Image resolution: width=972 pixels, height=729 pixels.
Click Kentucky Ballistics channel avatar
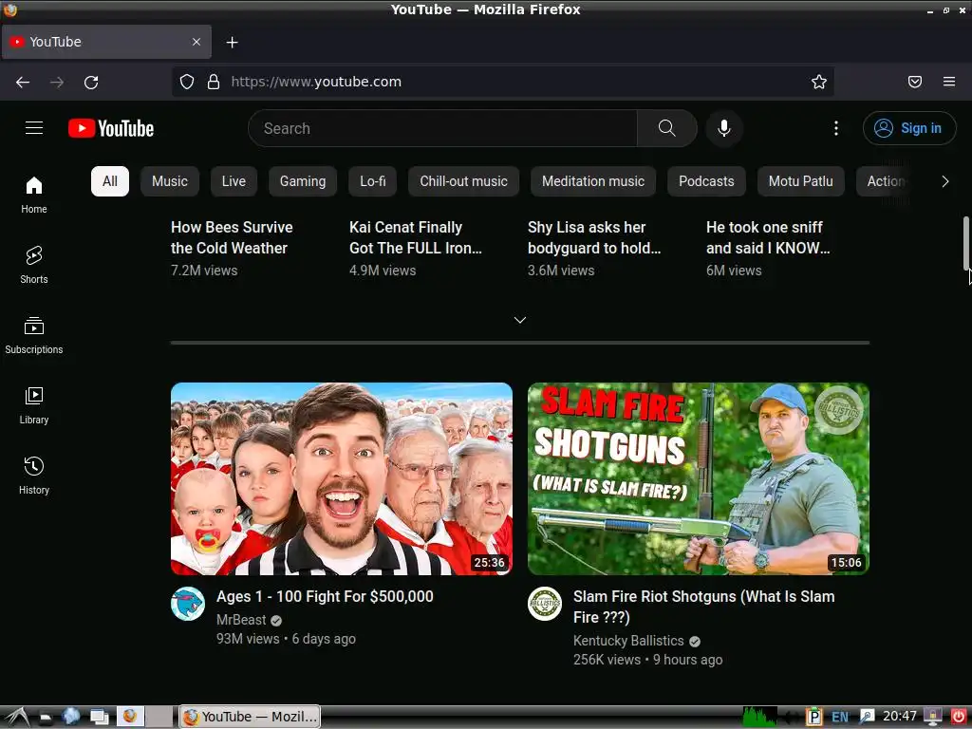click(545, 604)
